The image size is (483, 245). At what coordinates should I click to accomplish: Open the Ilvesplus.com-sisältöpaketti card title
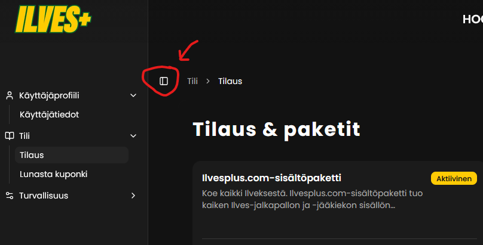pos(271,178)
